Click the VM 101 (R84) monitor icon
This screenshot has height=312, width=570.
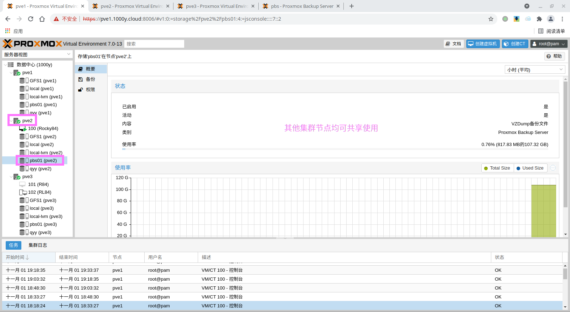(22, 184)
